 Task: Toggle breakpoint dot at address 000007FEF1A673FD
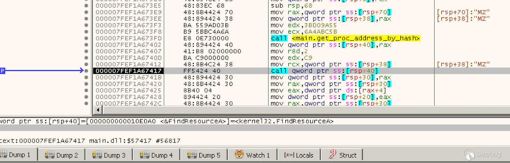[86, 38]
